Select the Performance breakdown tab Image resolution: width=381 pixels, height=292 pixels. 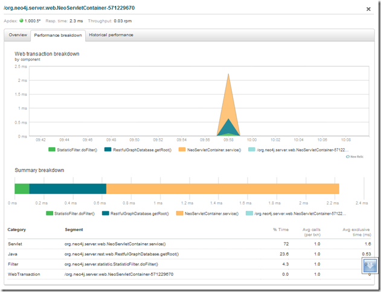[x=57, y=35]
